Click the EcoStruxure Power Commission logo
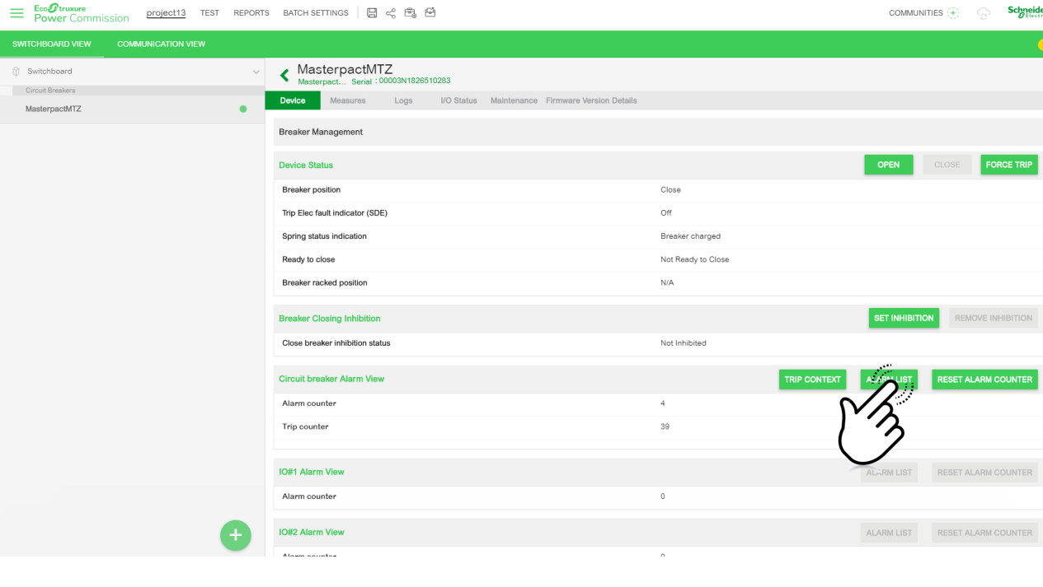The height and width of the screenshot is (587, 1043). click(x=82, y=13)
